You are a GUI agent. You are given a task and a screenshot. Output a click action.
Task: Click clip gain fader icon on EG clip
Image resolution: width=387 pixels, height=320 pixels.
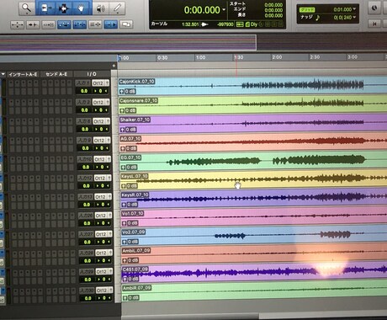[x=123, y=168]
